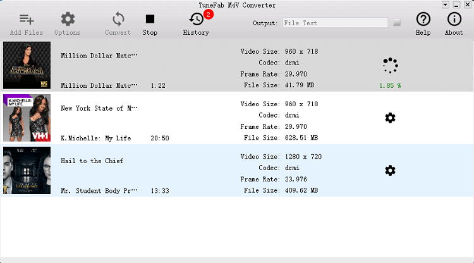Click the 'New York State of M…' title
Image resolution: width=474 pixels, height=263 pixels.
[99, 108]
